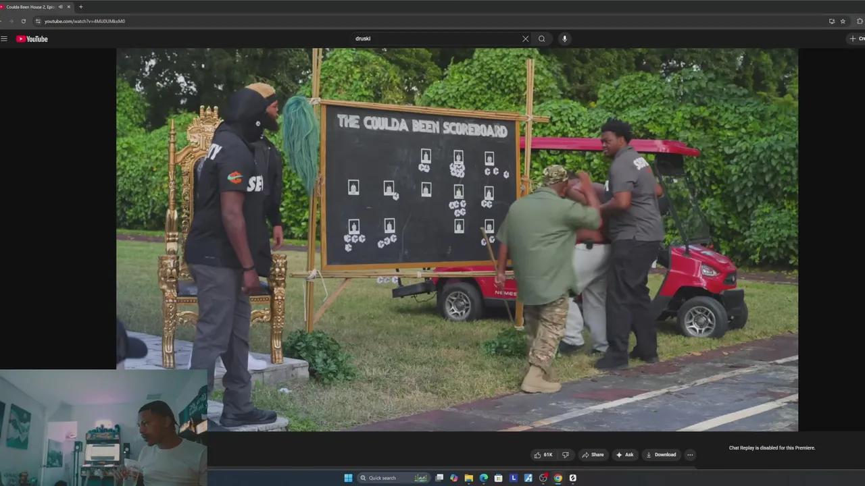865x486 pixels.
Task: Switch to Chrome on the taskbar
Action: pyautogui.click(x=558, y=478)
